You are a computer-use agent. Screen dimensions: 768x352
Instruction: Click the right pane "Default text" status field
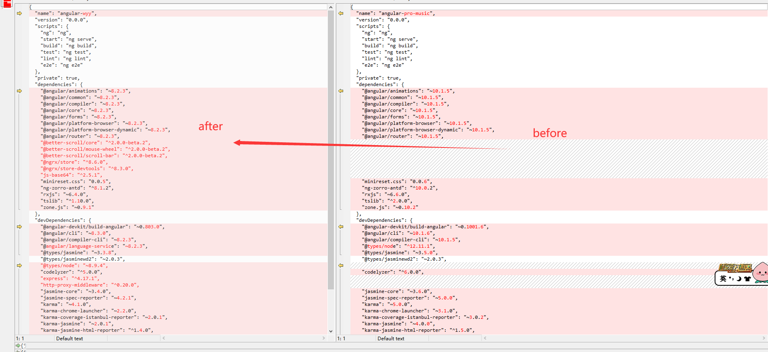391,339
